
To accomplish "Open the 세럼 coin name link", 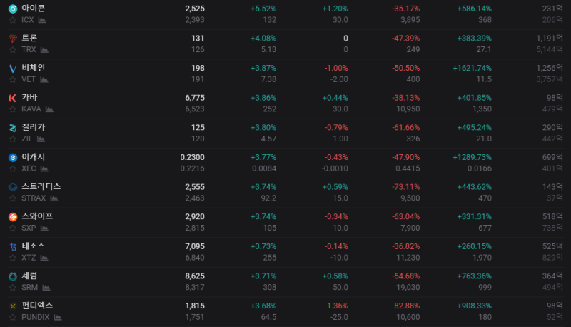I will (x=29, y=276).
